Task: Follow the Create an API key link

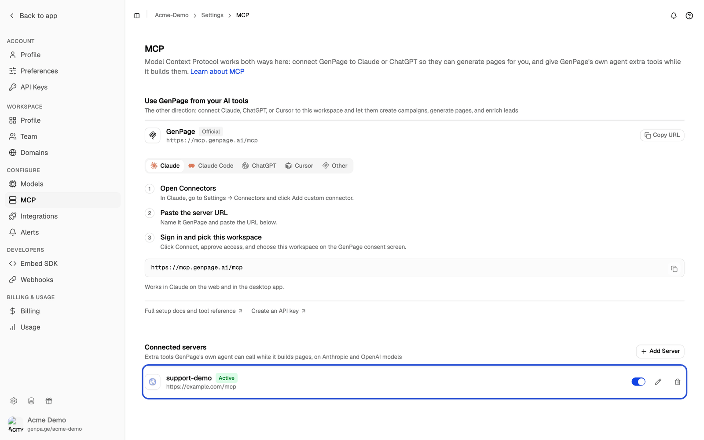Action: 279,311
